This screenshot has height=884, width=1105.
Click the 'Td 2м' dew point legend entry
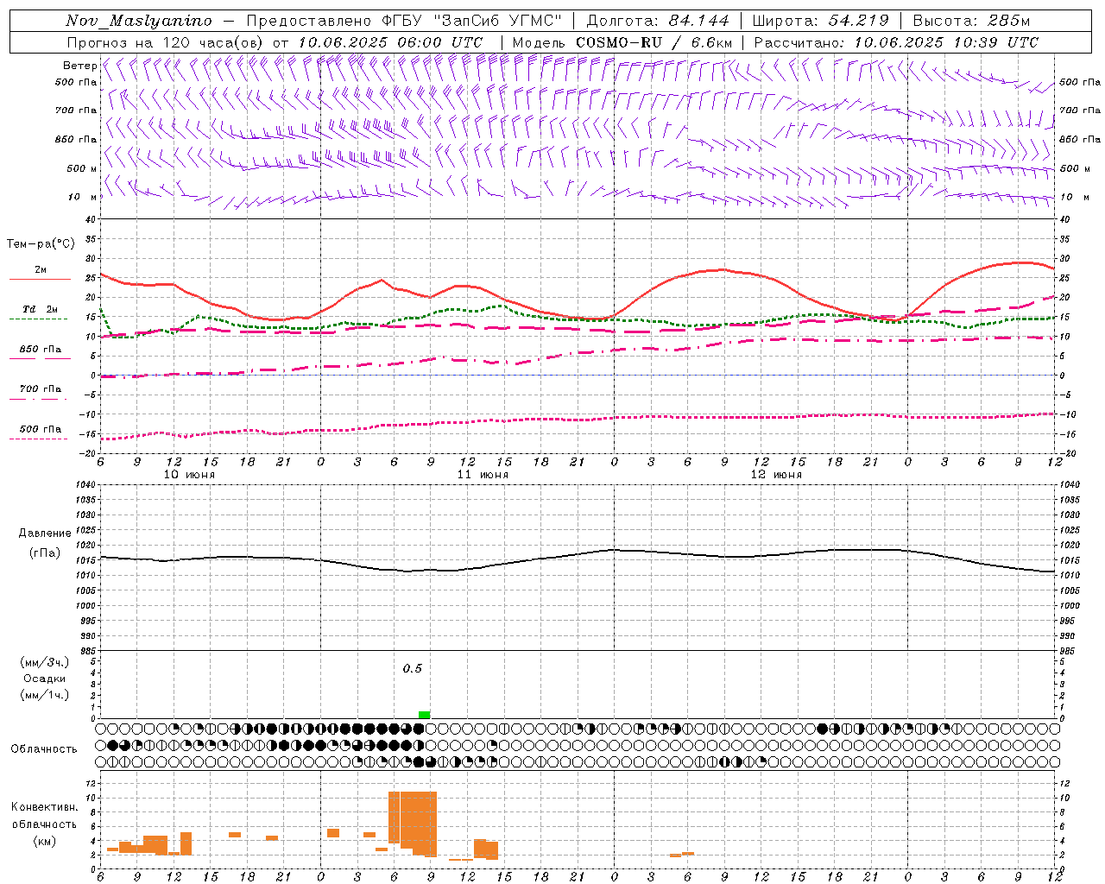click(x=41, y=309)
